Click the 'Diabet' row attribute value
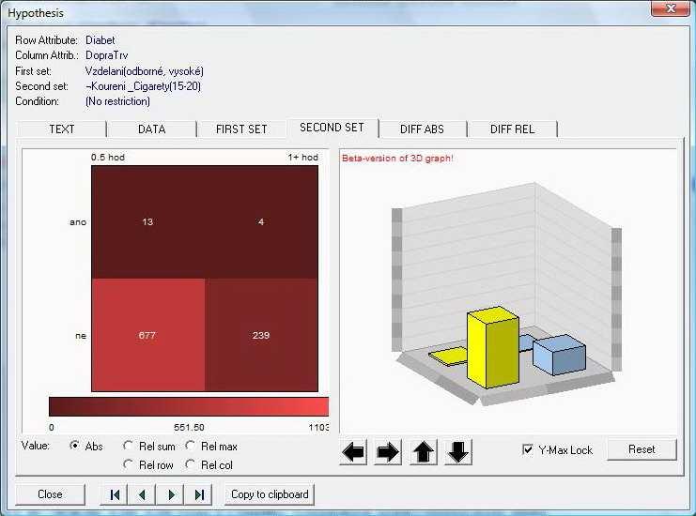Image resolution: width=696 pixels, height=516 pixels. pyautogui.click(x=101, y=40)
